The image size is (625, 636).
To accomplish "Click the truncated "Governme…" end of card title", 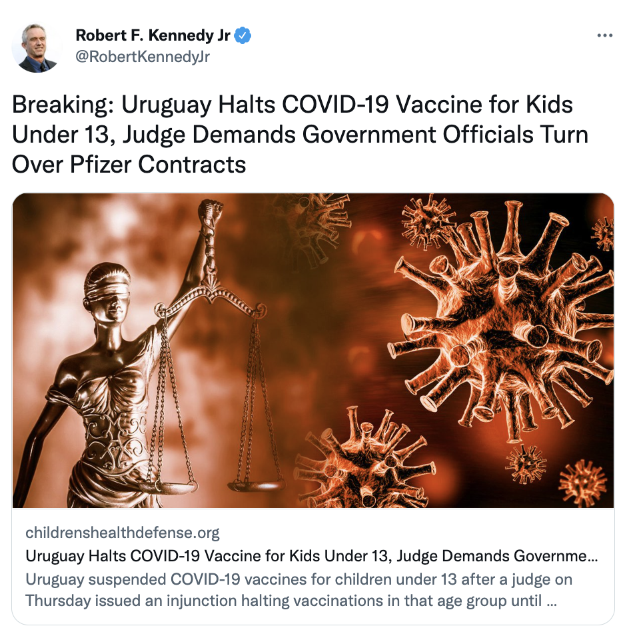I will pyautogui.click(x=556, y=556).
